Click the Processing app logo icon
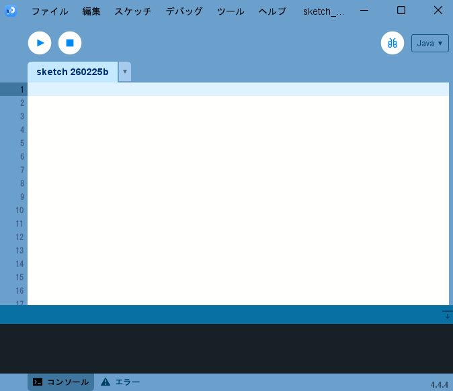Viewport: 453px width, 391px height. pyautogui.click(x=11, y=11)
